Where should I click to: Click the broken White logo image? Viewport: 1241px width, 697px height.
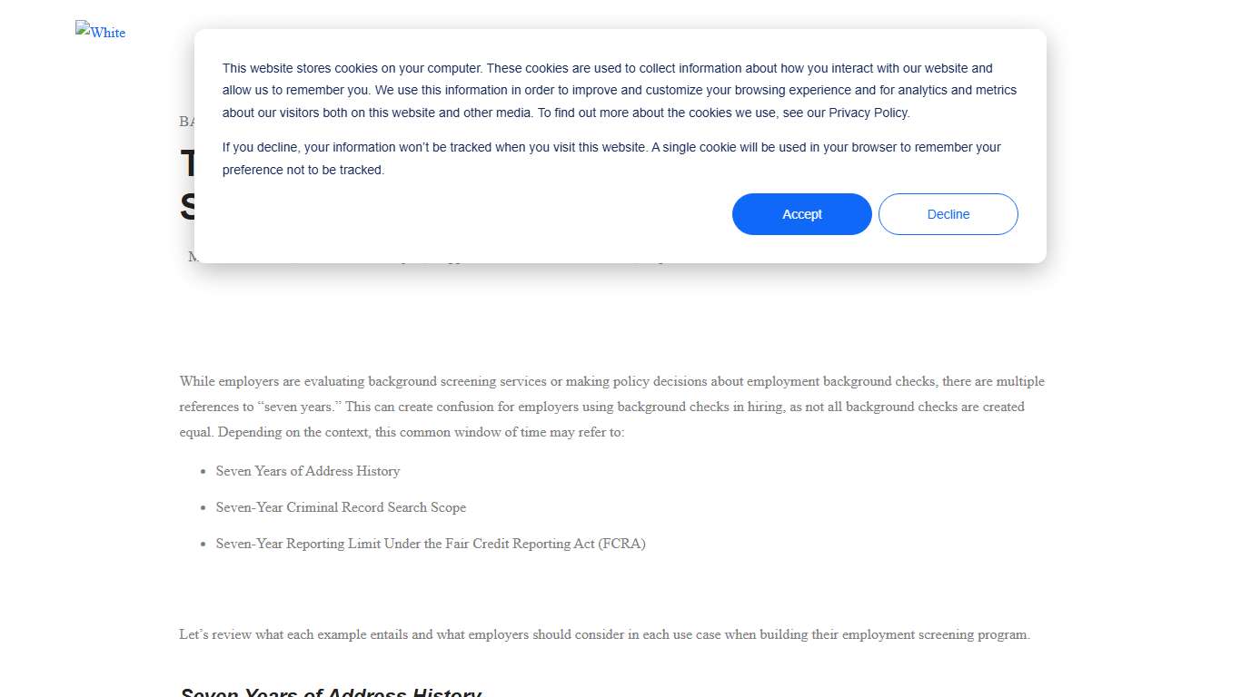[101, 32]
